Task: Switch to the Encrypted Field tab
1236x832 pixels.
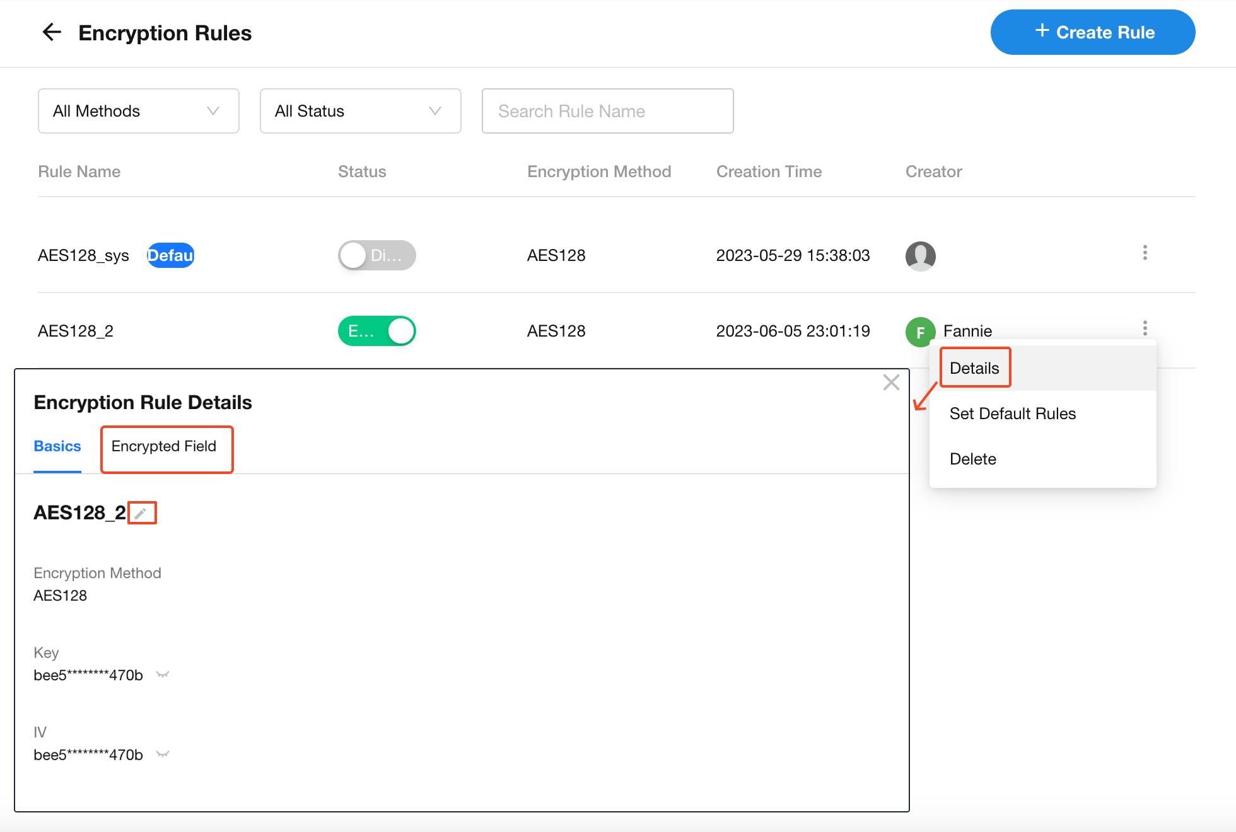Action: pos(164,446)
